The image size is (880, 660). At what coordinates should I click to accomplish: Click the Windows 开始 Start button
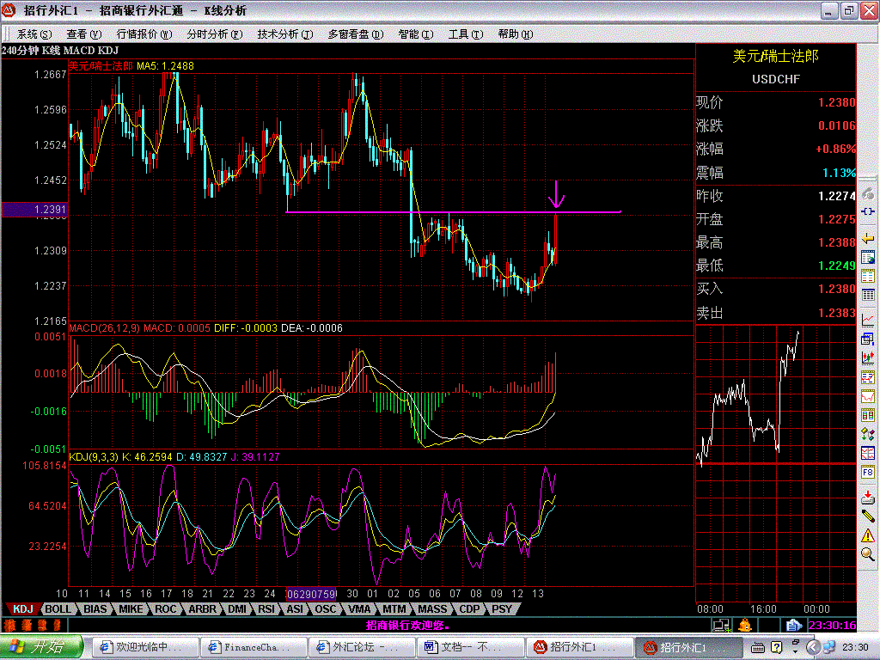tap(41, 646)
